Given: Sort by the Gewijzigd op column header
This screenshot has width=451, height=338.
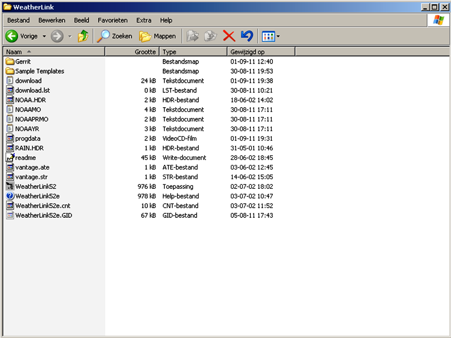Looking at the screenshot, I should (x=261, y=52).
